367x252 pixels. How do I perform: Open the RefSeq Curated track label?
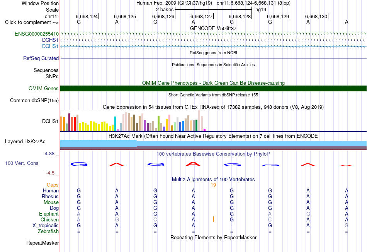click(41, 58)
